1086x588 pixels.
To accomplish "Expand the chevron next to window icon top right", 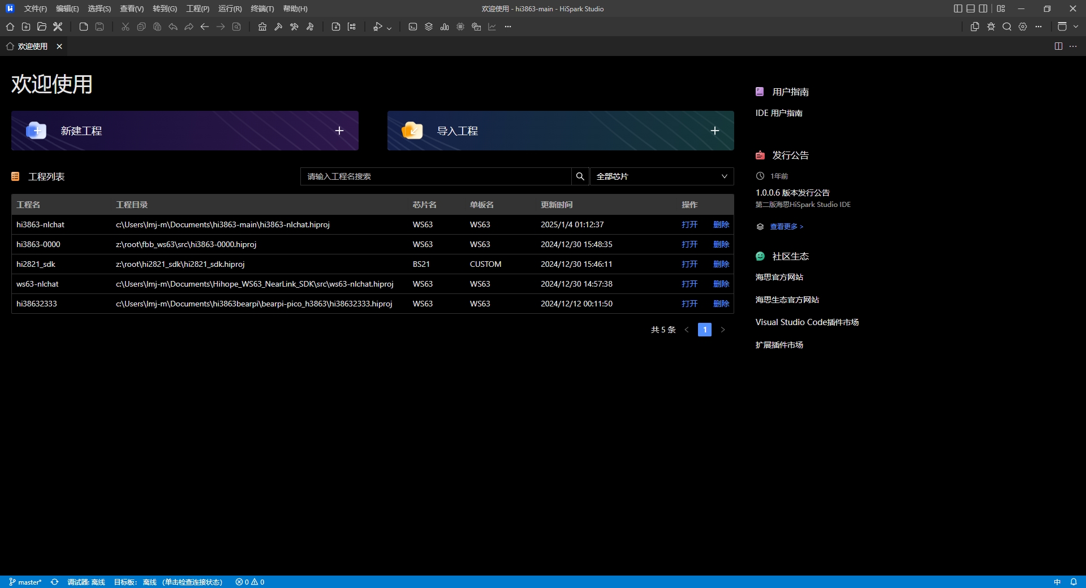I will 1076,27.
